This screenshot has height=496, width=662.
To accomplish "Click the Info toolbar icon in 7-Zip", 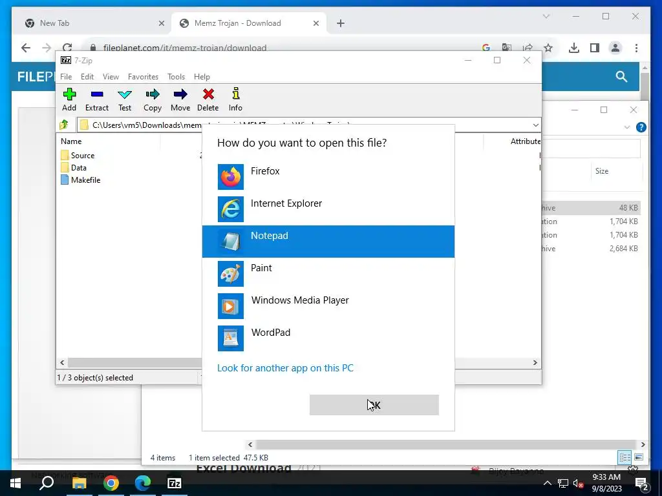I will 235,99.
